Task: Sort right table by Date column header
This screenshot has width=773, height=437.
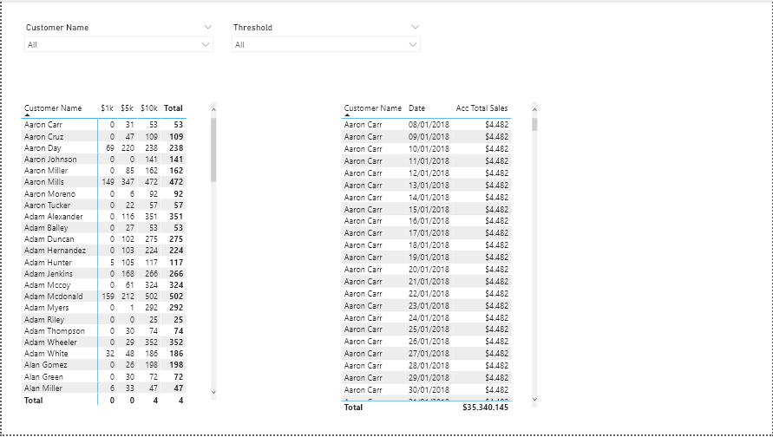Action: 416,108
